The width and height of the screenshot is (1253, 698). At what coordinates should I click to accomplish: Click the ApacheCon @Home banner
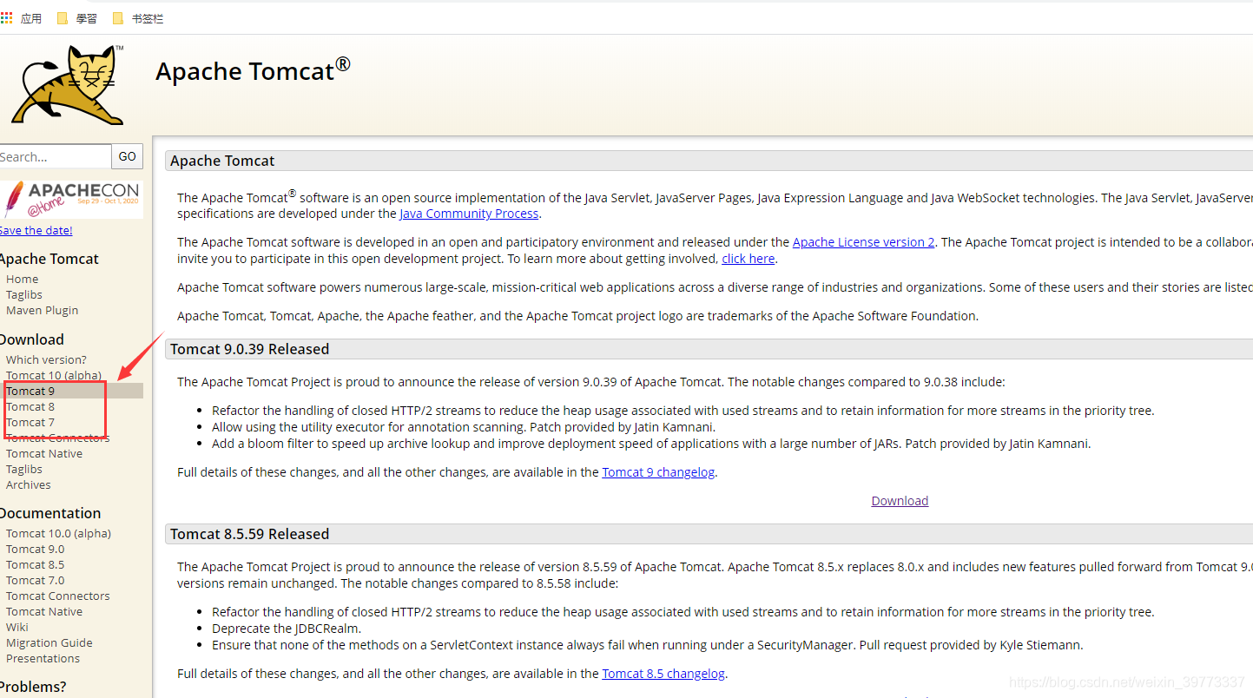pyautogui.click(x=71, y=200)
